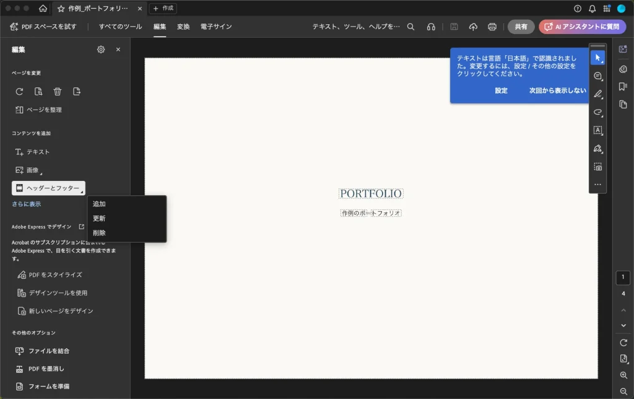
Task: Open the quick toolbar more options
Action: 597,185
